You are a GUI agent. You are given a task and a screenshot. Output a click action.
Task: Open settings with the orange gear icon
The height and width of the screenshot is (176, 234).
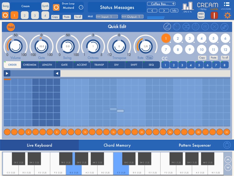pos(227,15)
